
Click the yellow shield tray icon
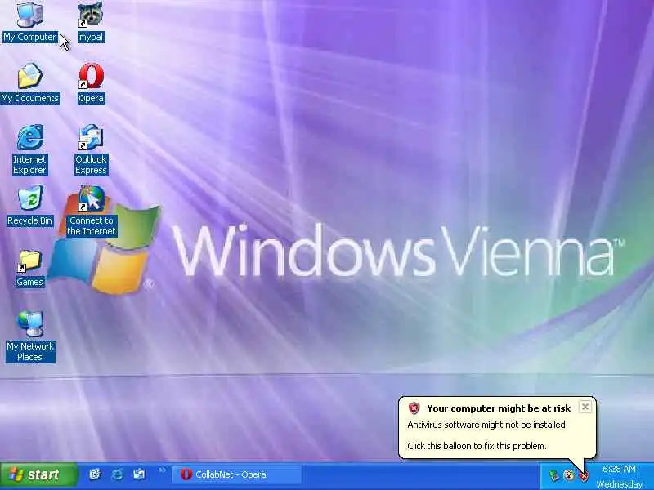[x=568, y=475]
